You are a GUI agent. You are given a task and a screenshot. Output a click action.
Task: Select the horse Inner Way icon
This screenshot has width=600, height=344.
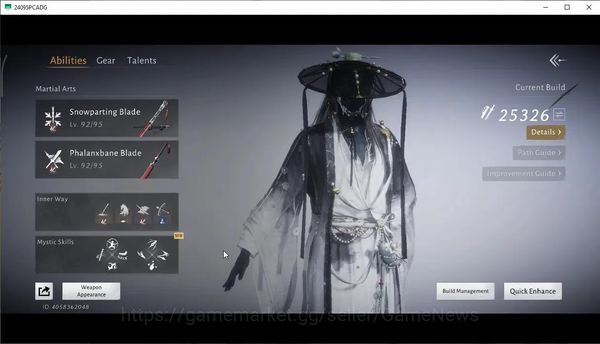point(124,213)
